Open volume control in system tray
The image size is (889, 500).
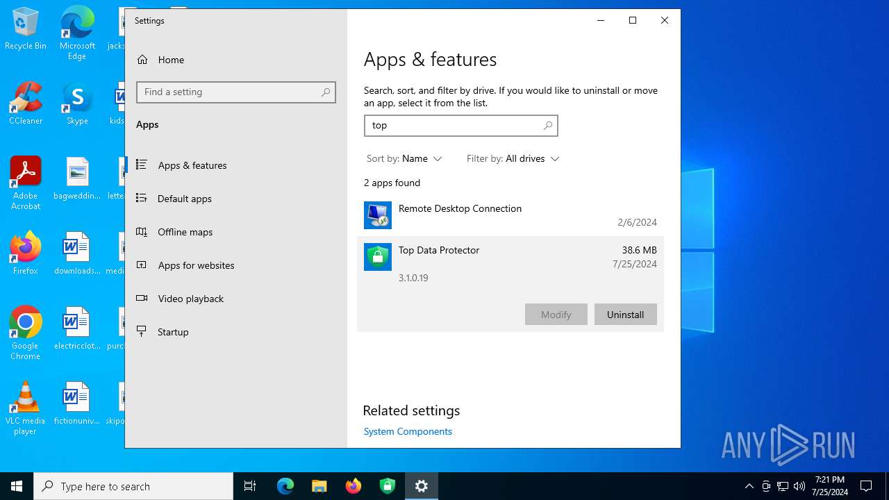pos(799,486)
